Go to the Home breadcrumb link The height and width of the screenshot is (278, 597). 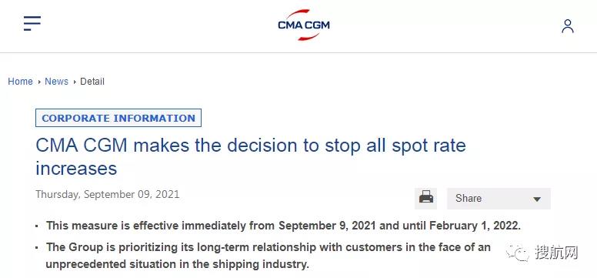point(20,82)
